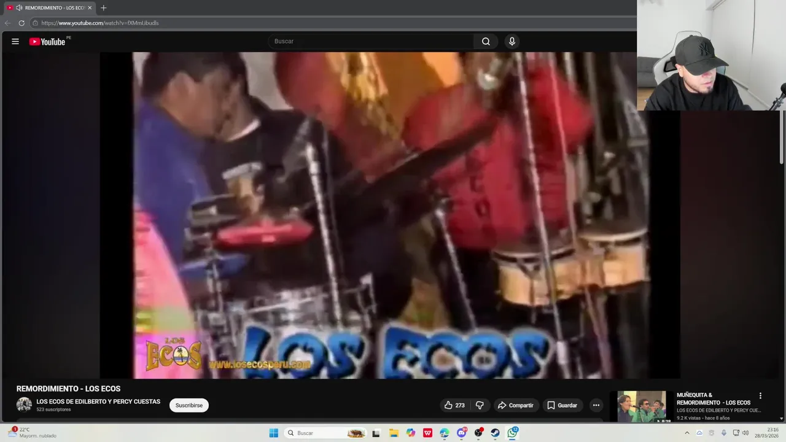
Task: Open Discord from the taskbar
Action: tap(462, 433)
